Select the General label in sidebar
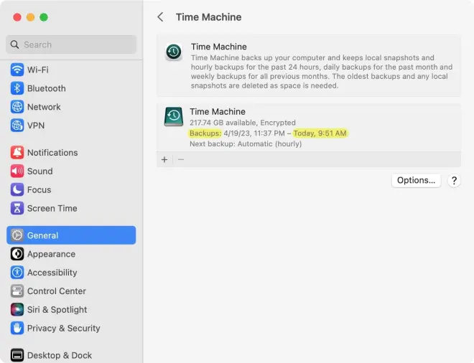The height and width of the screenshot is (363, 474). tap(42, 235)
